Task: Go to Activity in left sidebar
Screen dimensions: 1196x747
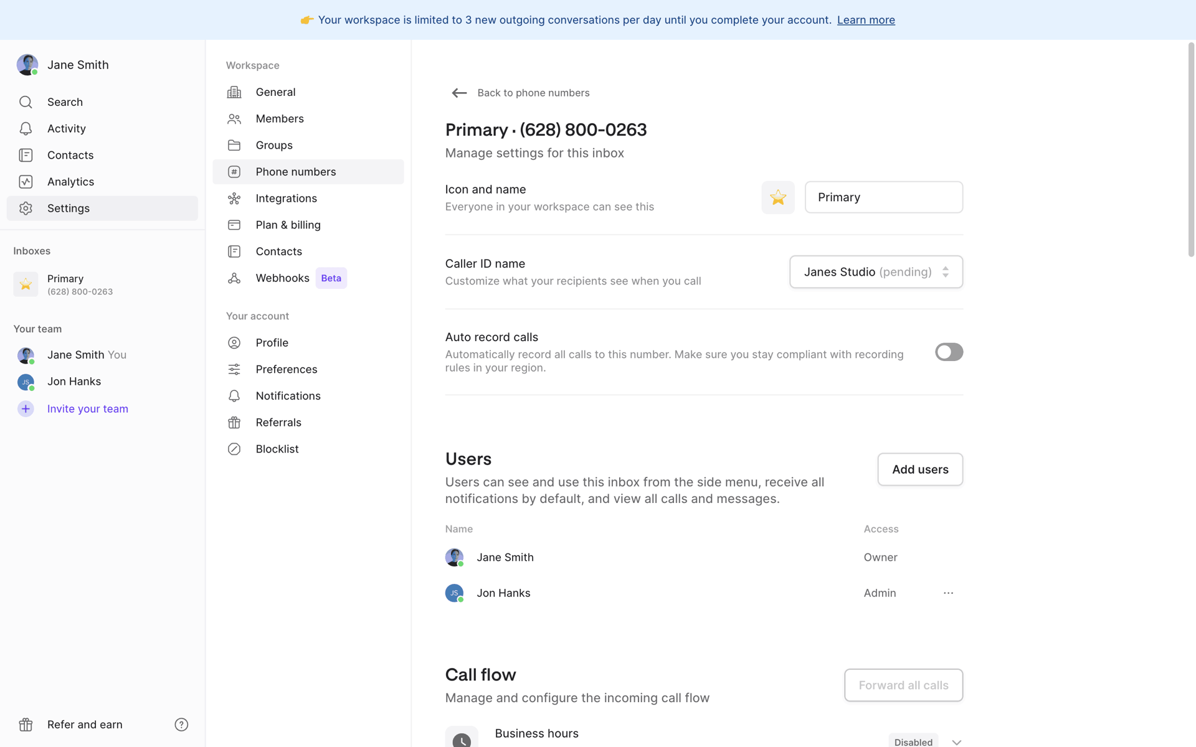Action: 102,129
